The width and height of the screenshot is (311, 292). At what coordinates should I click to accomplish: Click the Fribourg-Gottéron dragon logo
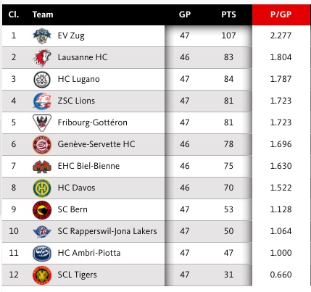42,123
